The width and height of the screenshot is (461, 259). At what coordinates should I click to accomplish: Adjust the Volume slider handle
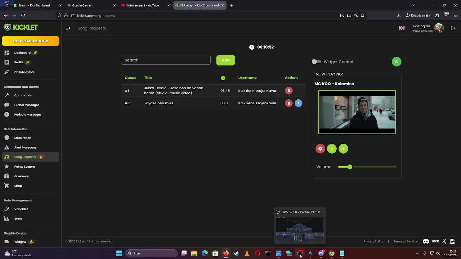tap(350, 167)
